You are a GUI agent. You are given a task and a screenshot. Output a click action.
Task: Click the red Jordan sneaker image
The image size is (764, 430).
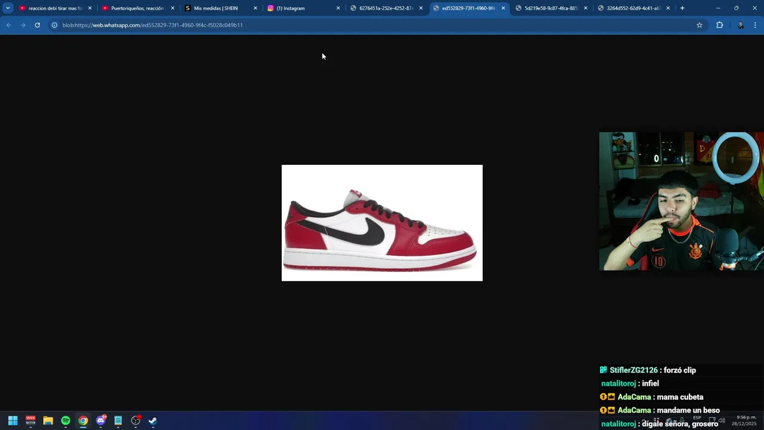pos(382,223)
